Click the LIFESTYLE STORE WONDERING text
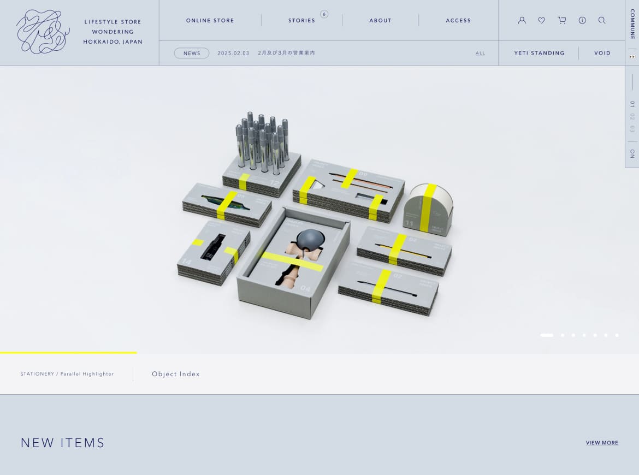This screenshot has height=475, width=639. [113, 32]
